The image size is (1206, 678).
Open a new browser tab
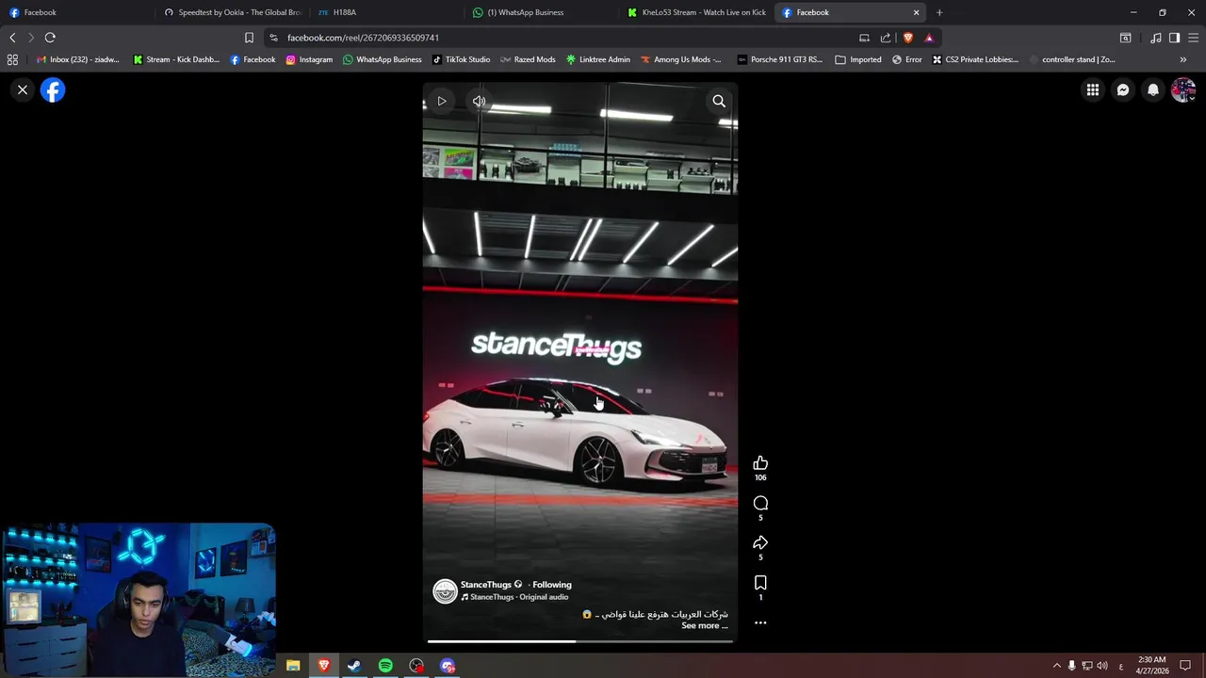tap(939, 12)
